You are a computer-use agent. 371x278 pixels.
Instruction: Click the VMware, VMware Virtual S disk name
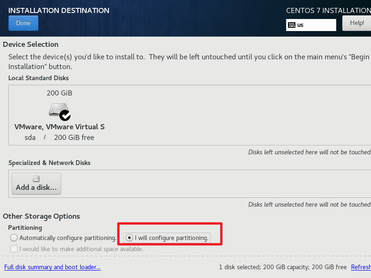coord(59,127)
